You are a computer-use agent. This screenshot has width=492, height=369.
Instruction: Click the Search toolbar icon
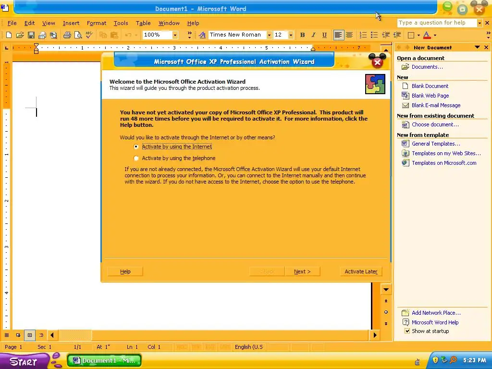pos(53,35)
